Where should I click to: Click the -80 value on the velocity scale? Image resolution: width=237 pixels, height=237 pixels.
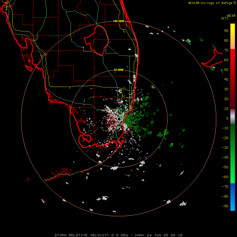(225, 196)
